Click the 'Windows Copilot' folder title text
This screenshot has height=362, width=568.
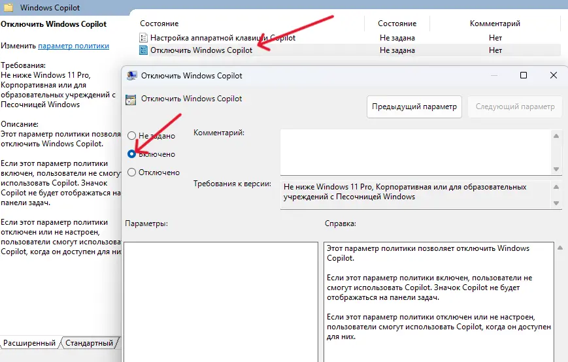[50, 8]
